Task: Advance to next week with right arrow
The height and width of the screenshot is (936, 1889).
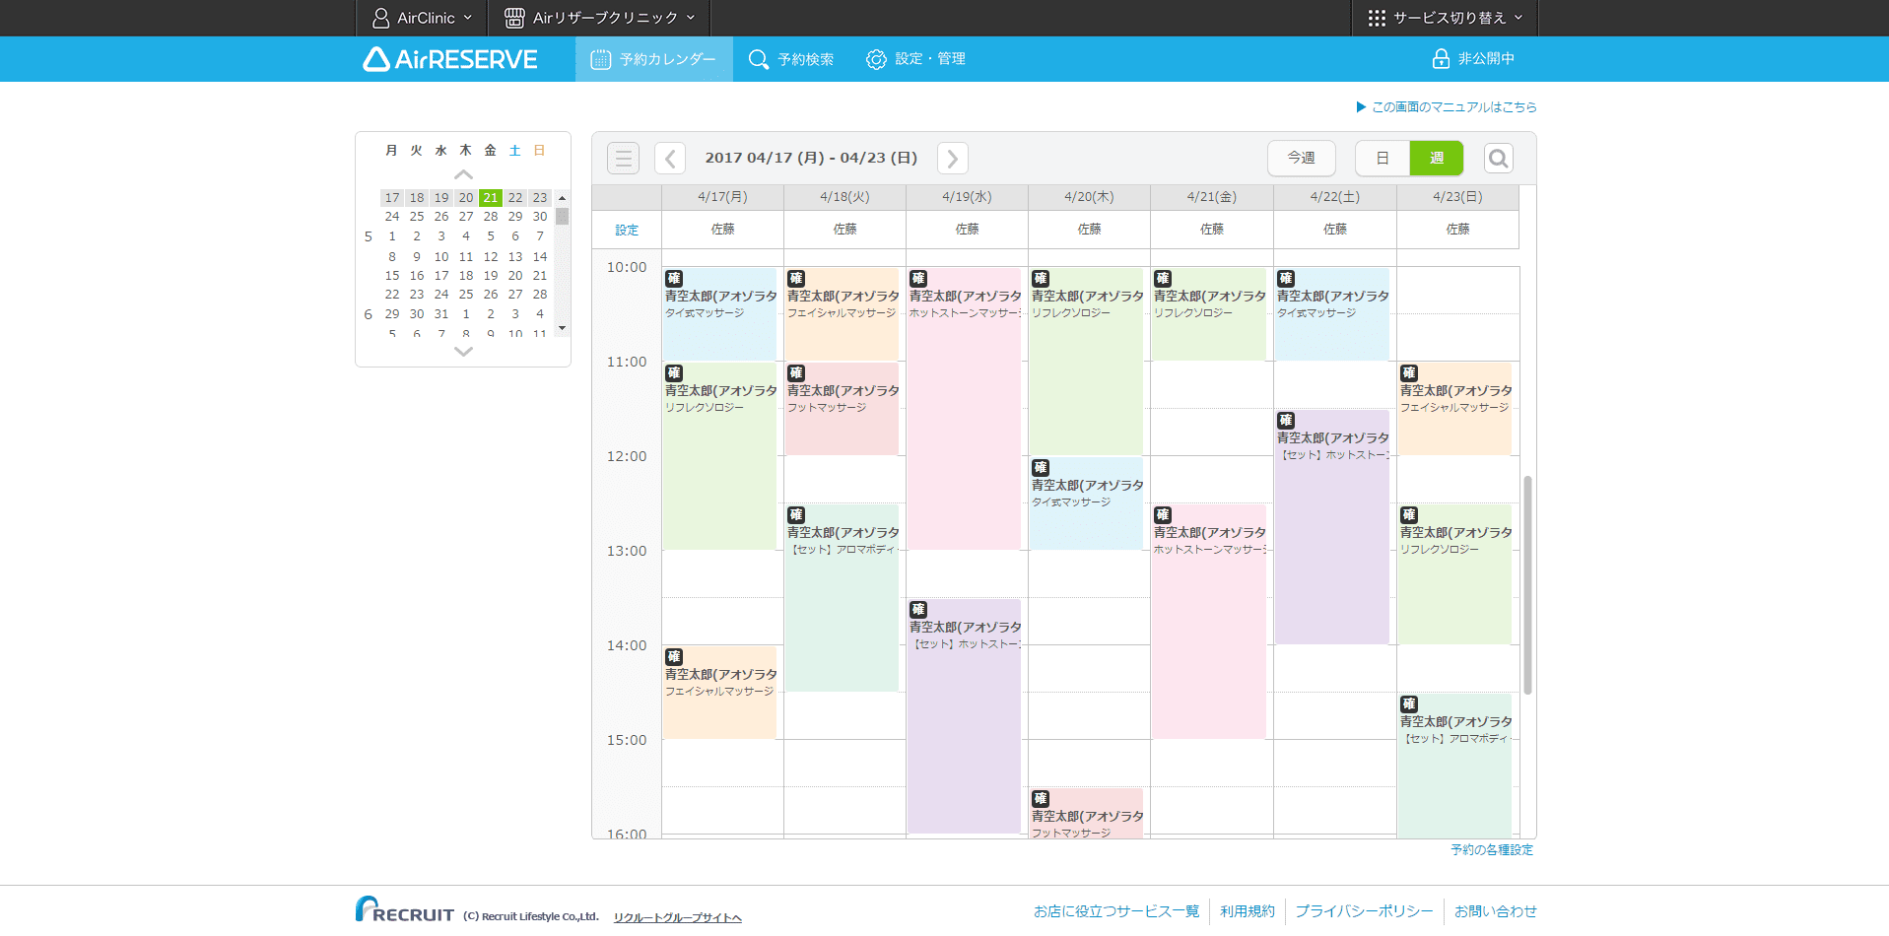Action: point(952,159)
